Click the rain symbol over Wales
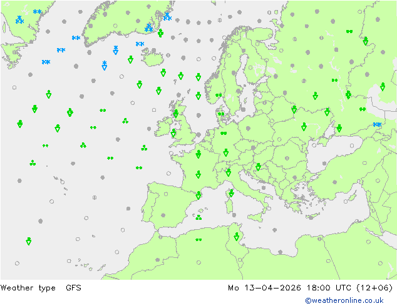Image resolution: width=397 pixels, height=306 pixels. point(173,133)
